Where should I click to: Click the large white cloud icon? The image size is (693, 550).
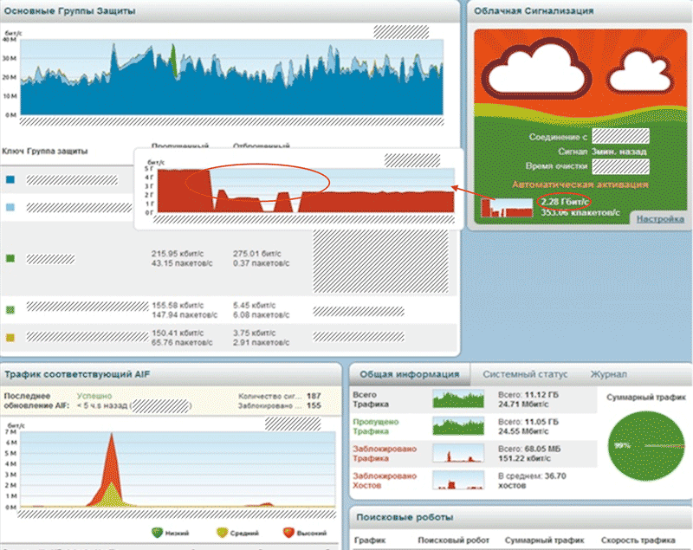(536, 70)
